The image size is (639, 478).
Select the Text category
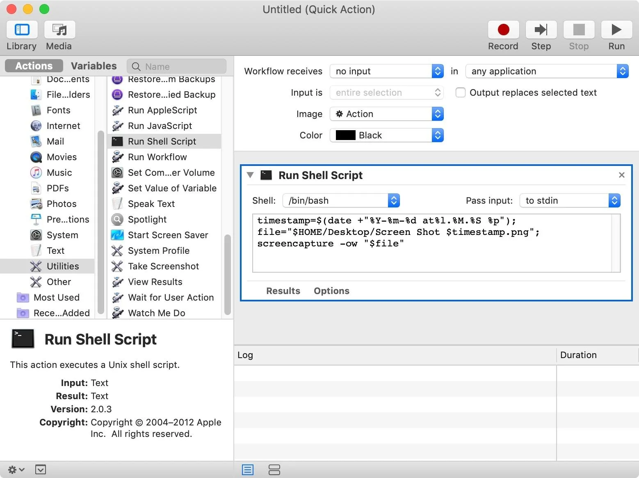pyautogui.click(x=48, y=250)
